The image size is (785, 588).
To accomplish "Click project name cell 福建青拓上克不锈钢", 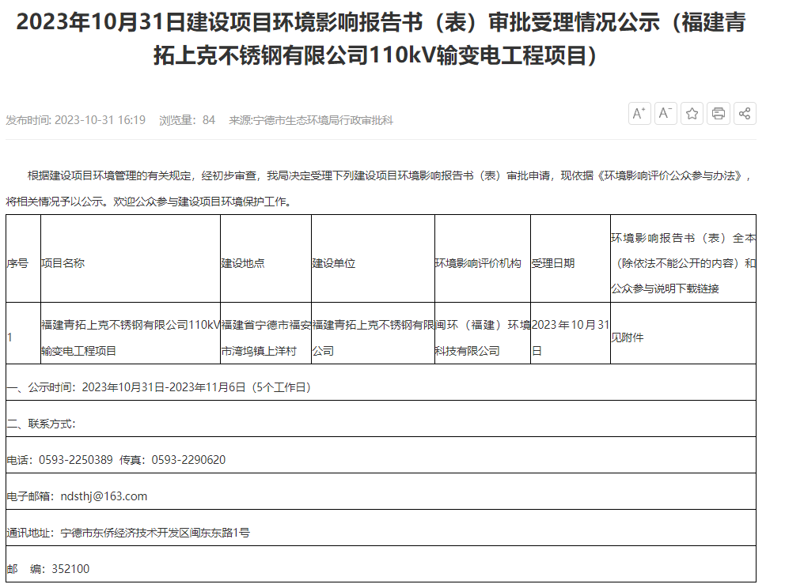I will [x=130, y=333].
